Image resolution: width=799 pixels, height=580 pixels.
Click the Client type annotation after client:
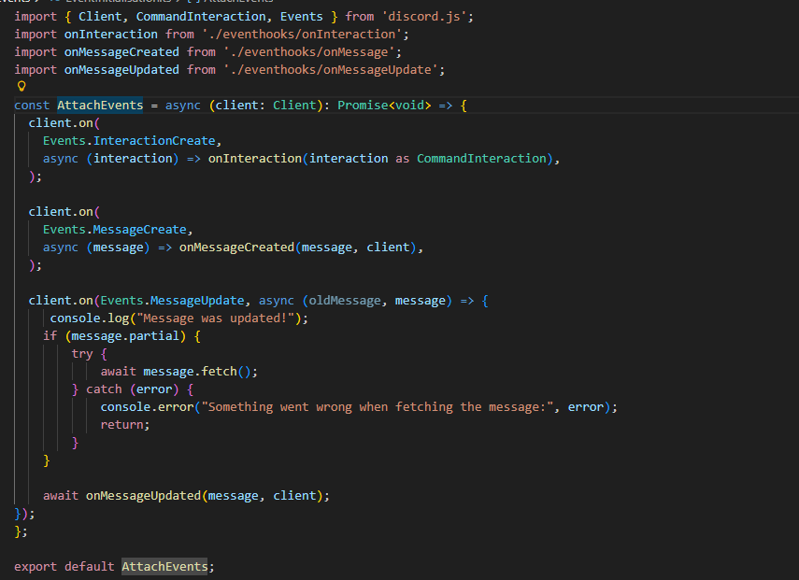(294, 106)
